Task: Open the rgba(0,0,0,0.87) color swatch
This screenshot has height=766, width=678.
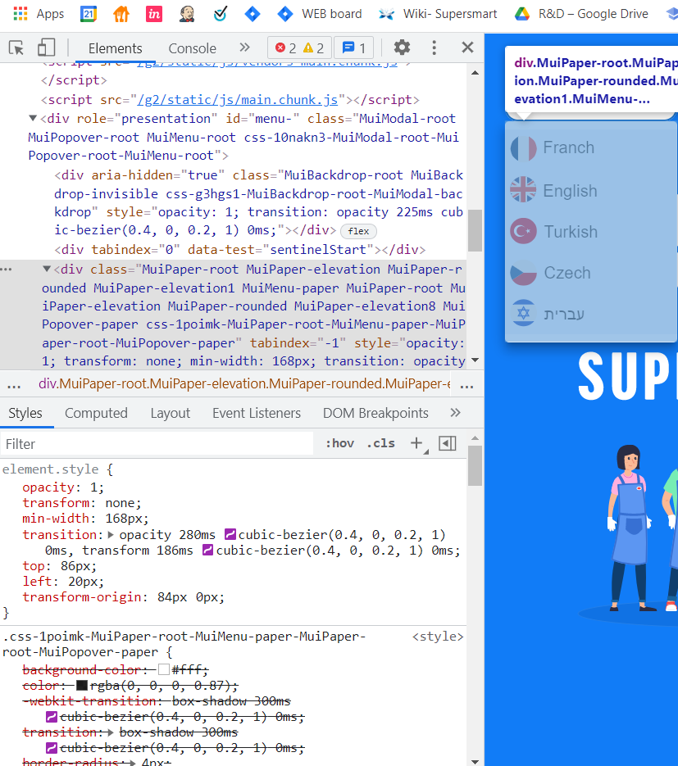Action: click(x=82, y=686)
